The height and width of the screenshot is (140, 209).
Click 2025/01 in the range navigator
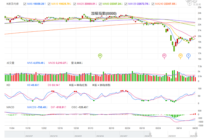click(x=172, y=136)
